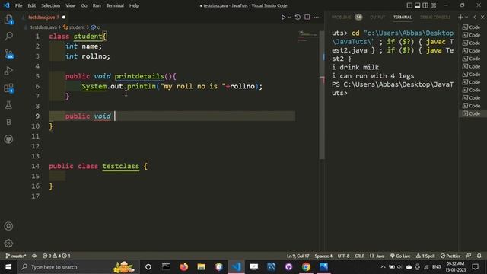Change language mode via Java

(x=377, y=256)
